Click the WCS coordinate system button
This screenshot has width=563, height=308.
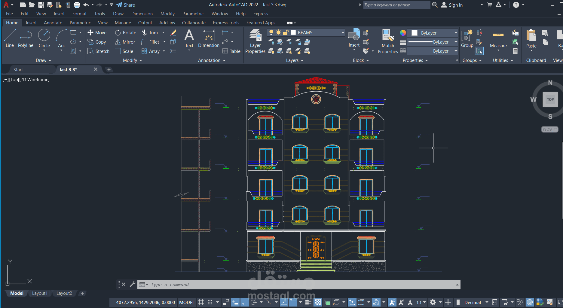pos(549,129)
